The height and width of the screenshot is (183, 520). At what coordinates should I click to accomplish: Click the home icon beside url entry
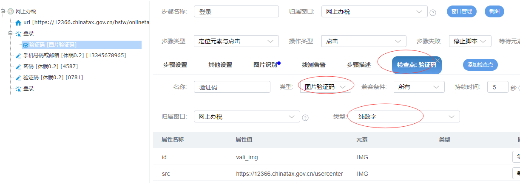coord(18,22)
